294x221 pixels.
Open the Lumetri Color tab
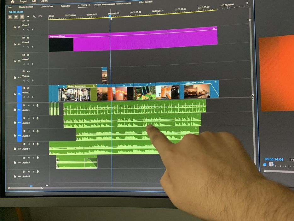(x=47, y=6)
